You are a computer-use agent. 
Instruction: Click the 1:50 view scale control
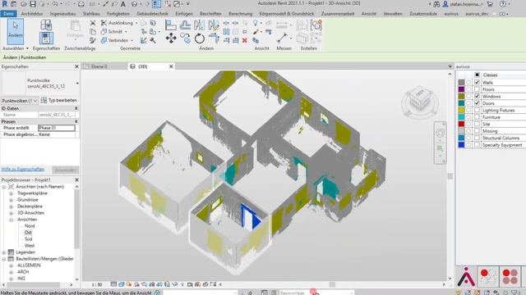coord(97,284)
